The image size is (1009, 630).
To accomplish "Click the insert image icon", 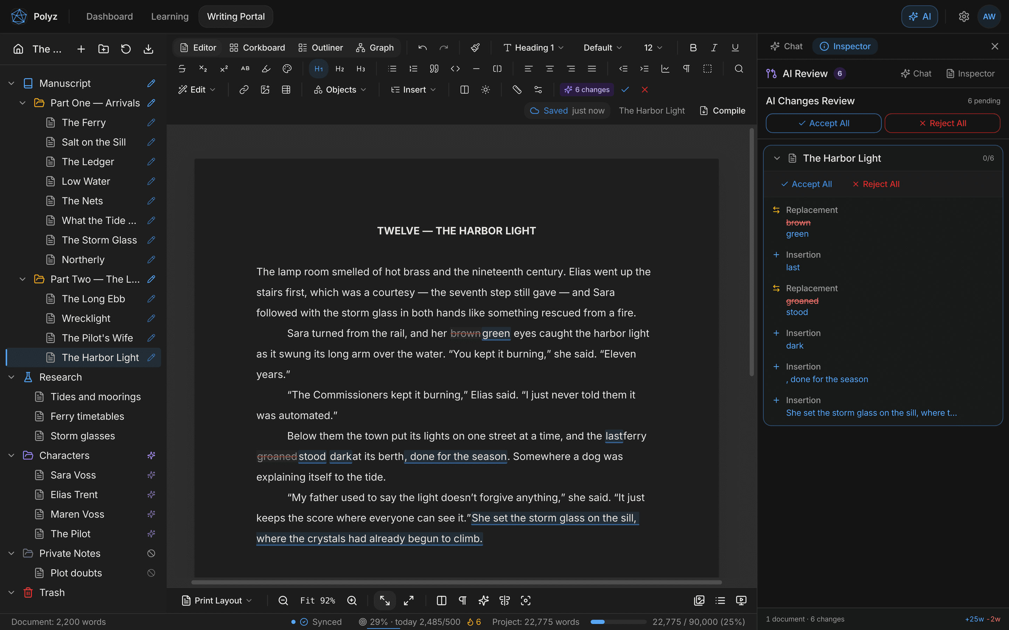I will (265, 90).
